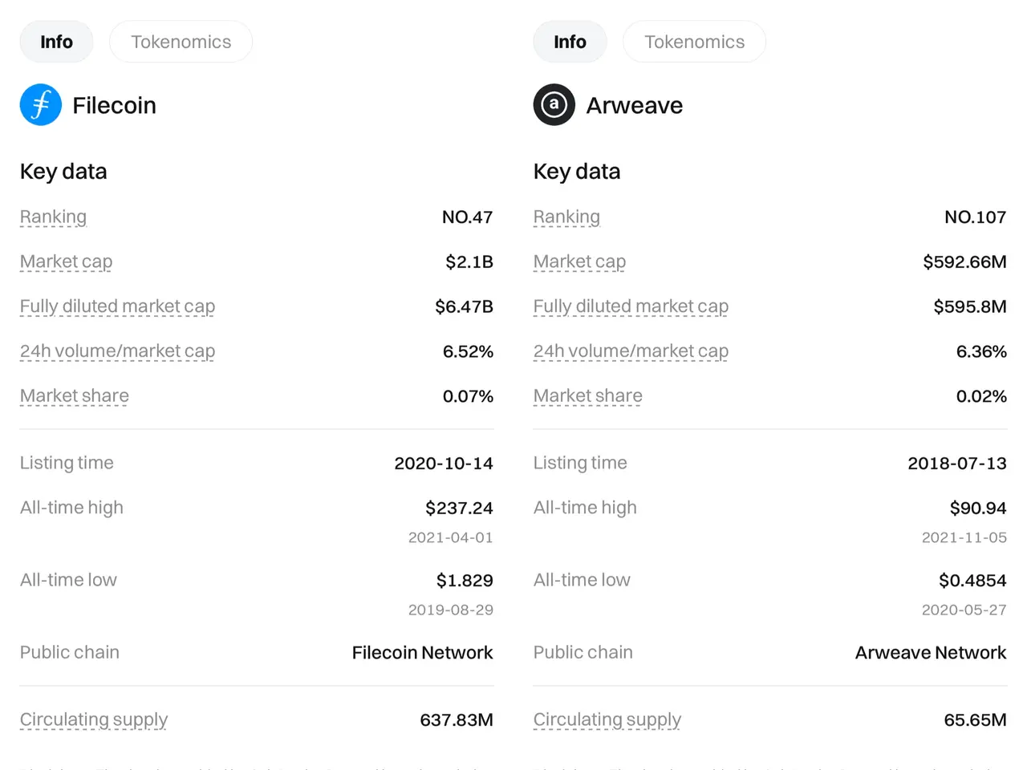1027x770 pixels.
Task: Click the Ranking label under Arweave
Action: tap(566, 217)
